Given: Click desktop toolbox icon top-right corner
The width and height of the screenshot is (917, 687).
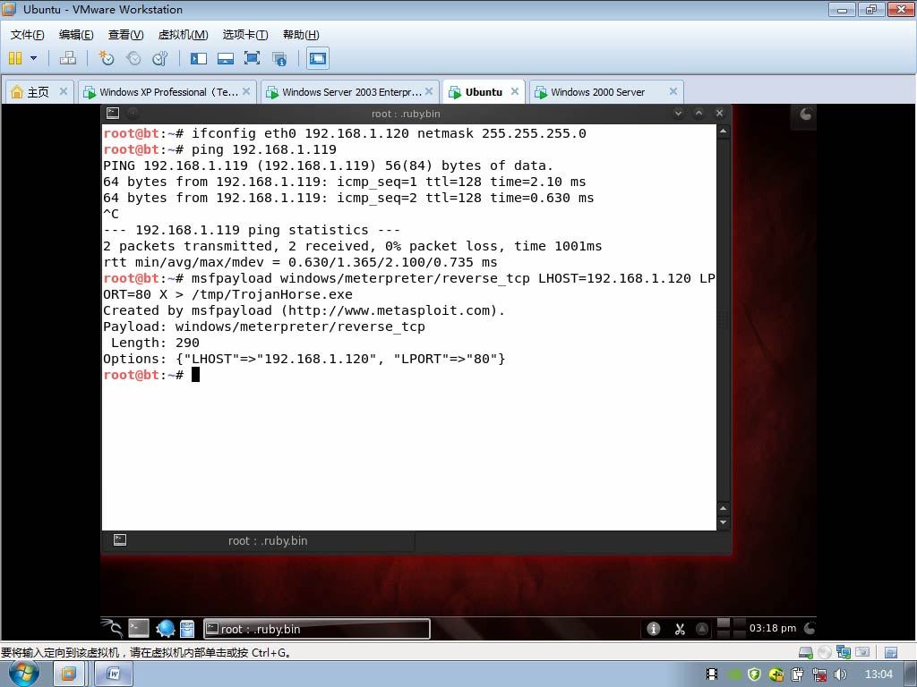Looking at the screenshot, I should click(805, 114).
